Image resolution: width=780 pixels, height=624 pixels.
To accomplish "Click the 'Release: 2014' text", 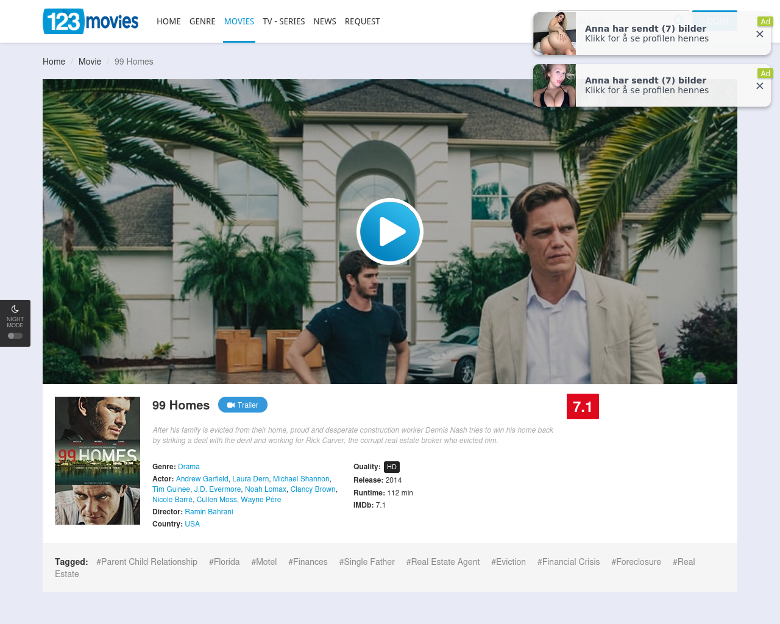I will [378, 480].
